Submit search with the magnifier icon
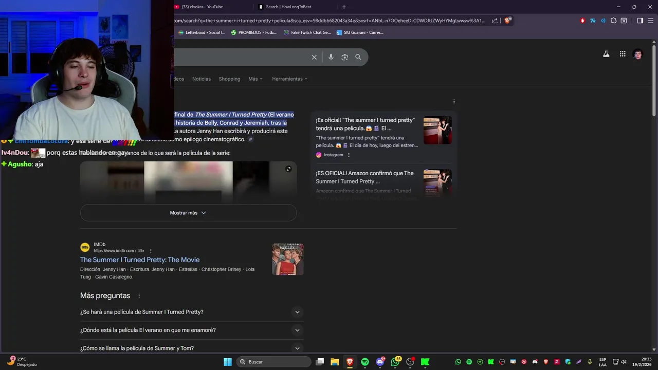Screen dimensions: 658x370 358,57
